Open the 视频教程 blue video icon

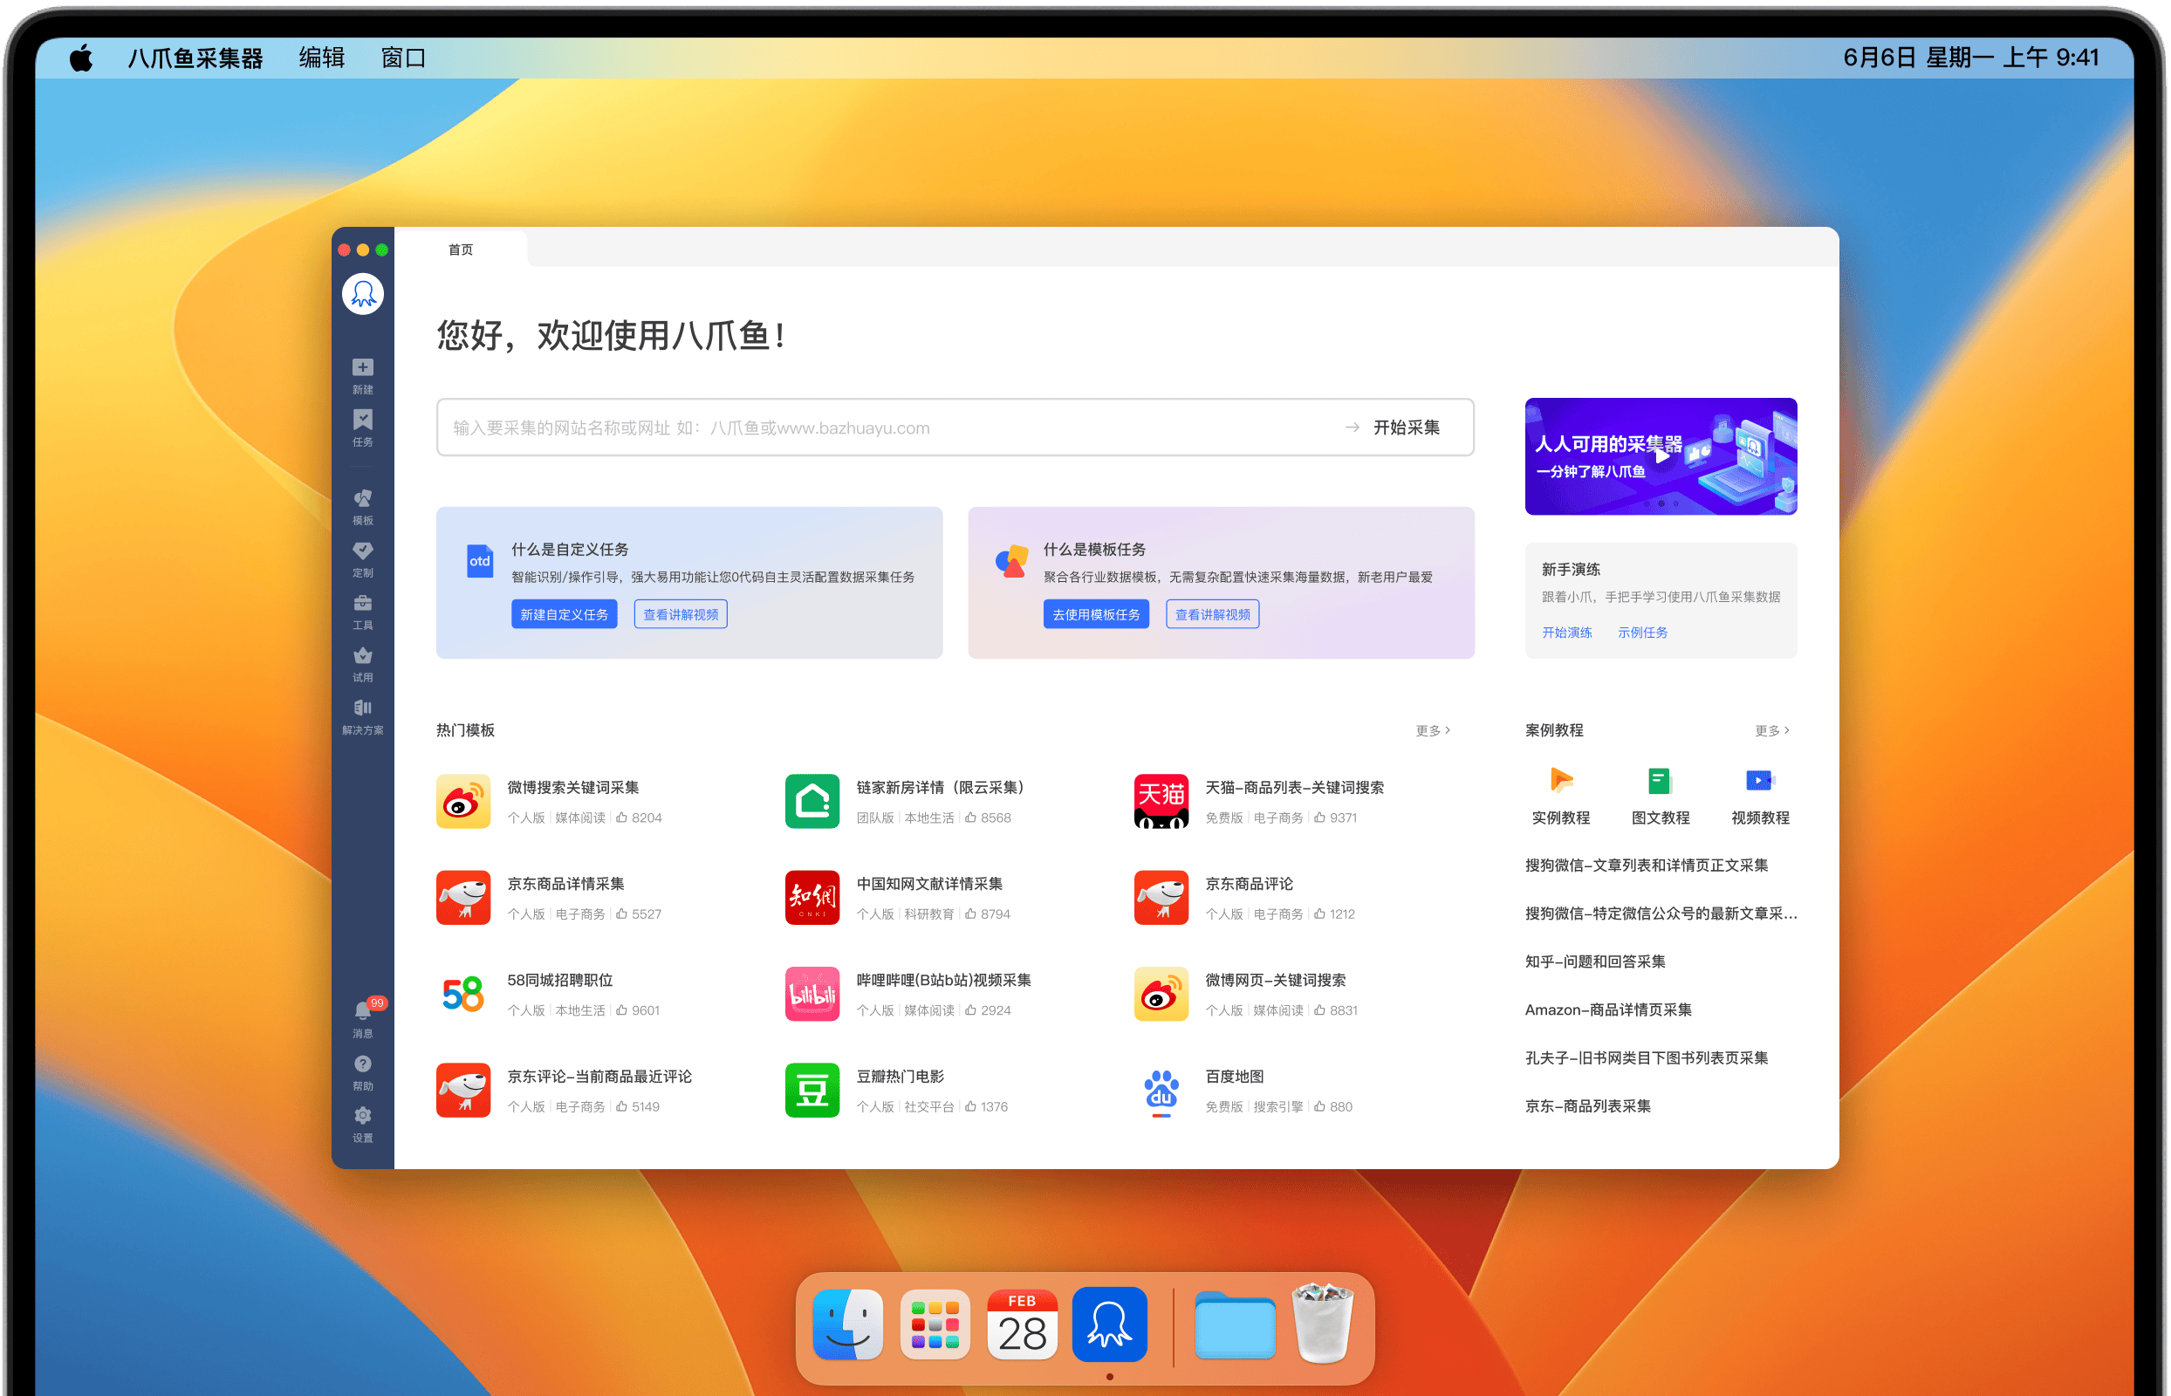click(1759, 781)
